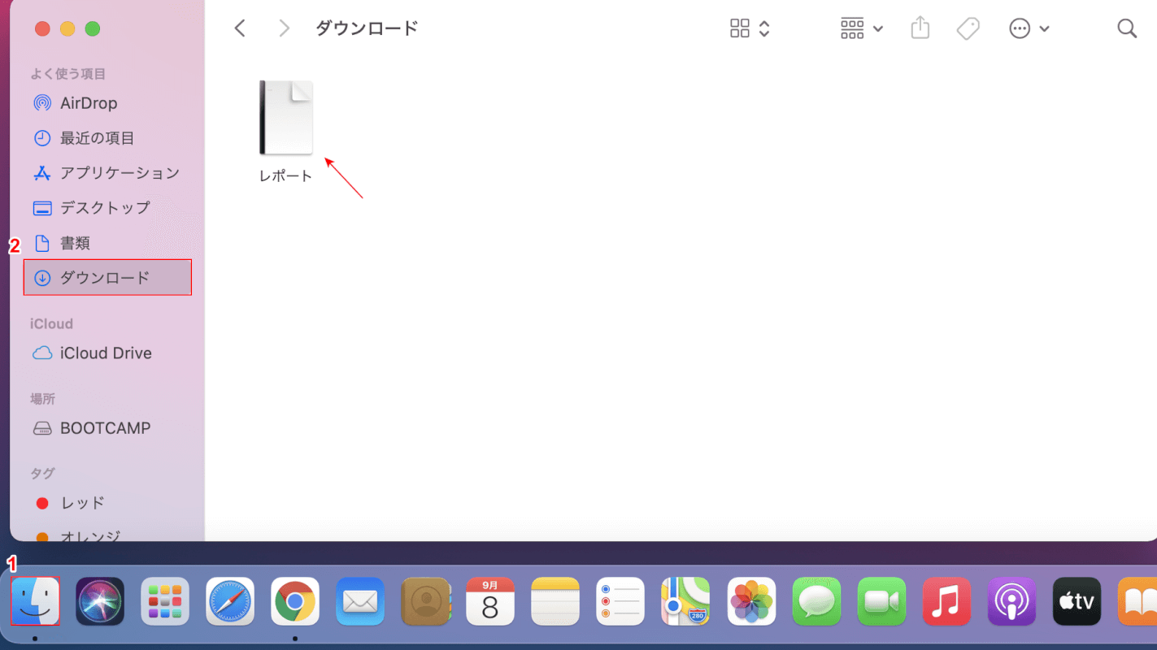Open Mail app in Dock
This screenshot has height=650, width=1157.
pos(360,601)
